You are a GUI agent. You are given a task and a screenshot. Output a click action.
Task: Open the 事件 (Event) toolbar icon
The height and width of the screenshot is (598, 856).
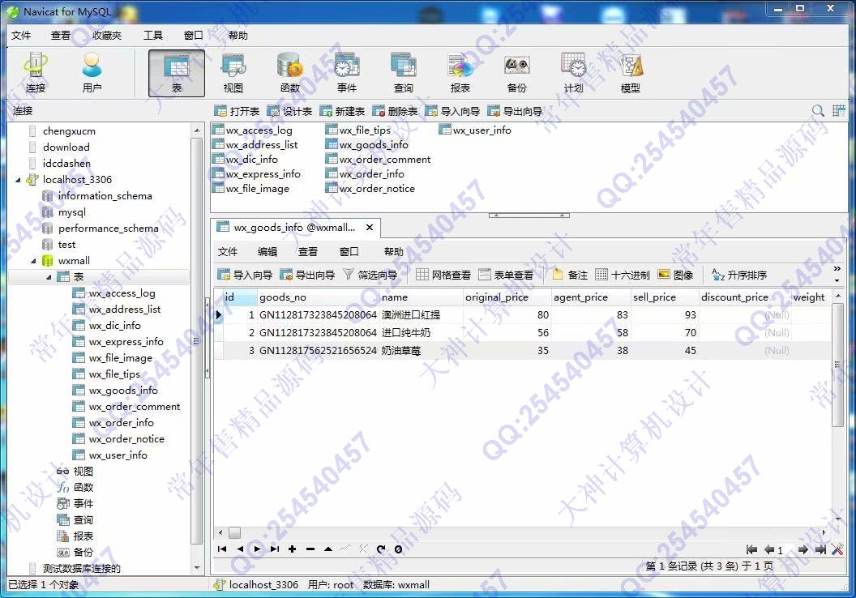tap(347, 73)
